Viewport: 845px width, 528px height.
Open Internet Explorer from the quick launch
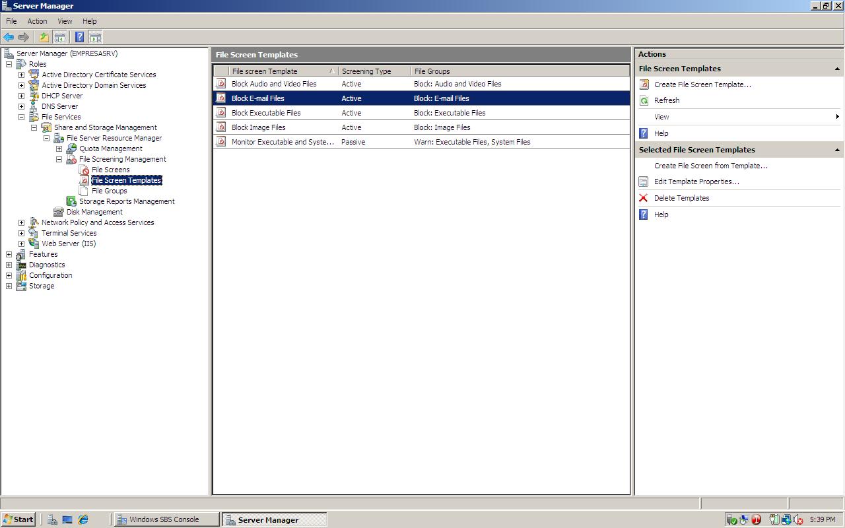(83, 520)
